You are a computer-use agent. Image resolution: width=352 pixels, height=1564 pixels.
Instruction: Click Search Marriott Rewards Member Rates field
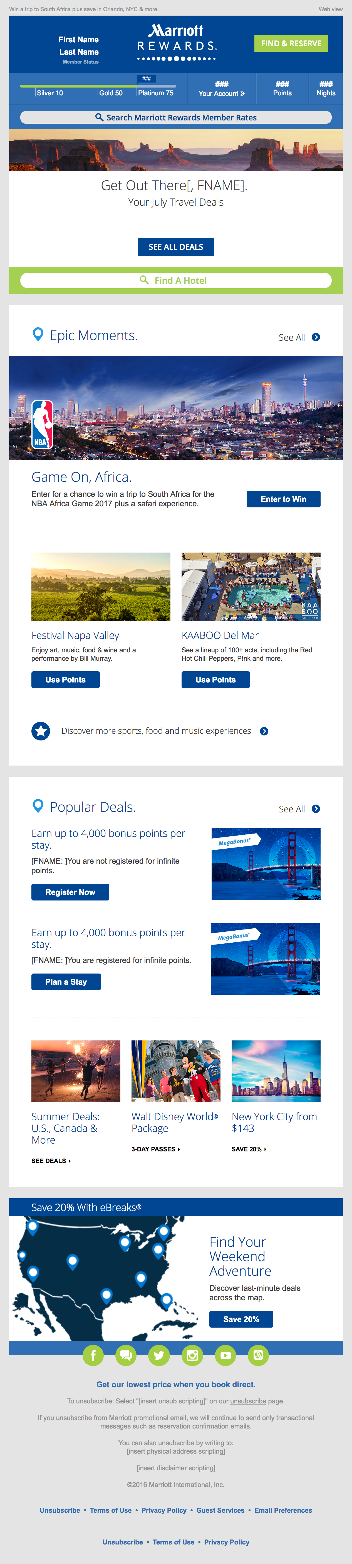click(x=176, y=118)
